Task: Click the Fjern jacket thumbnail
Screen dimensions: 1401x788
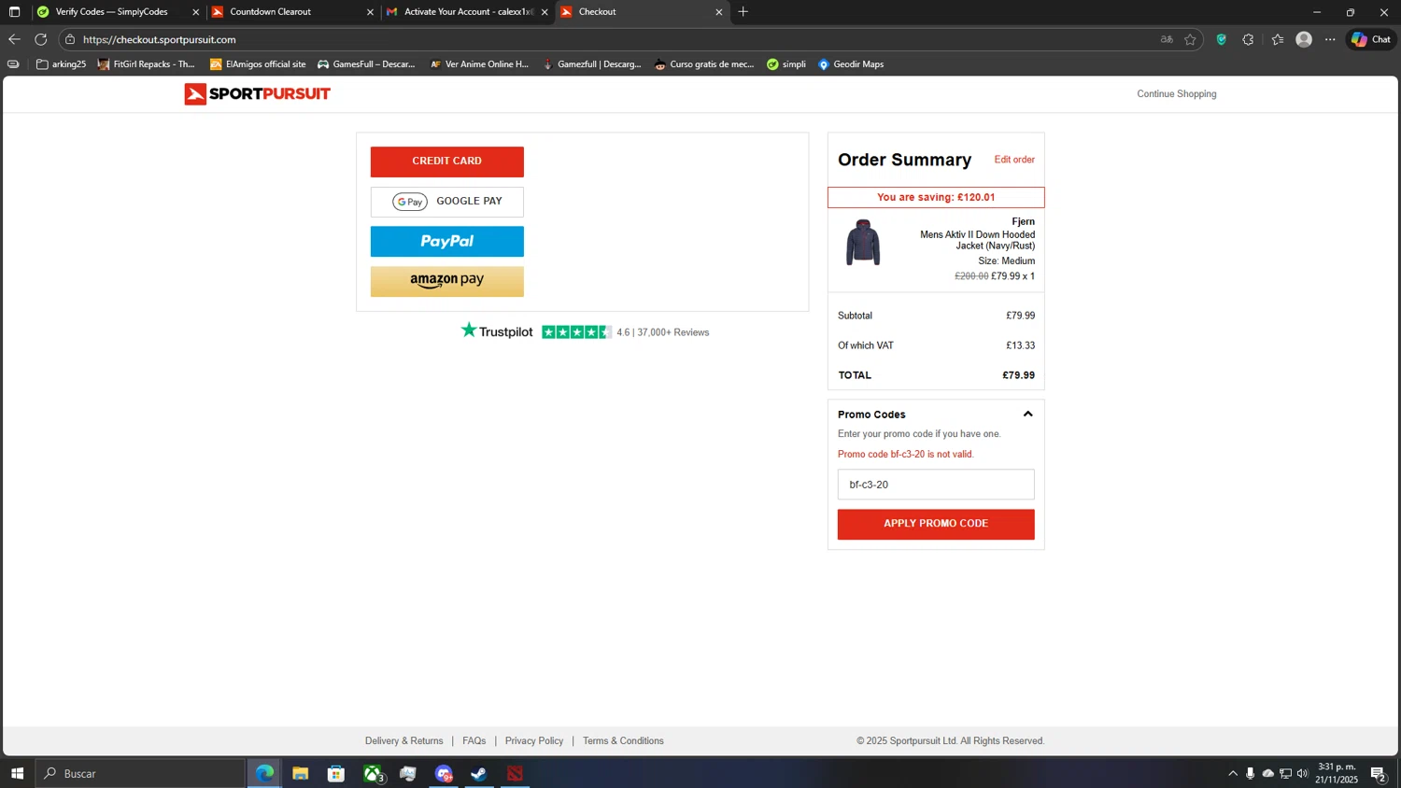Action: click(863, 243)
